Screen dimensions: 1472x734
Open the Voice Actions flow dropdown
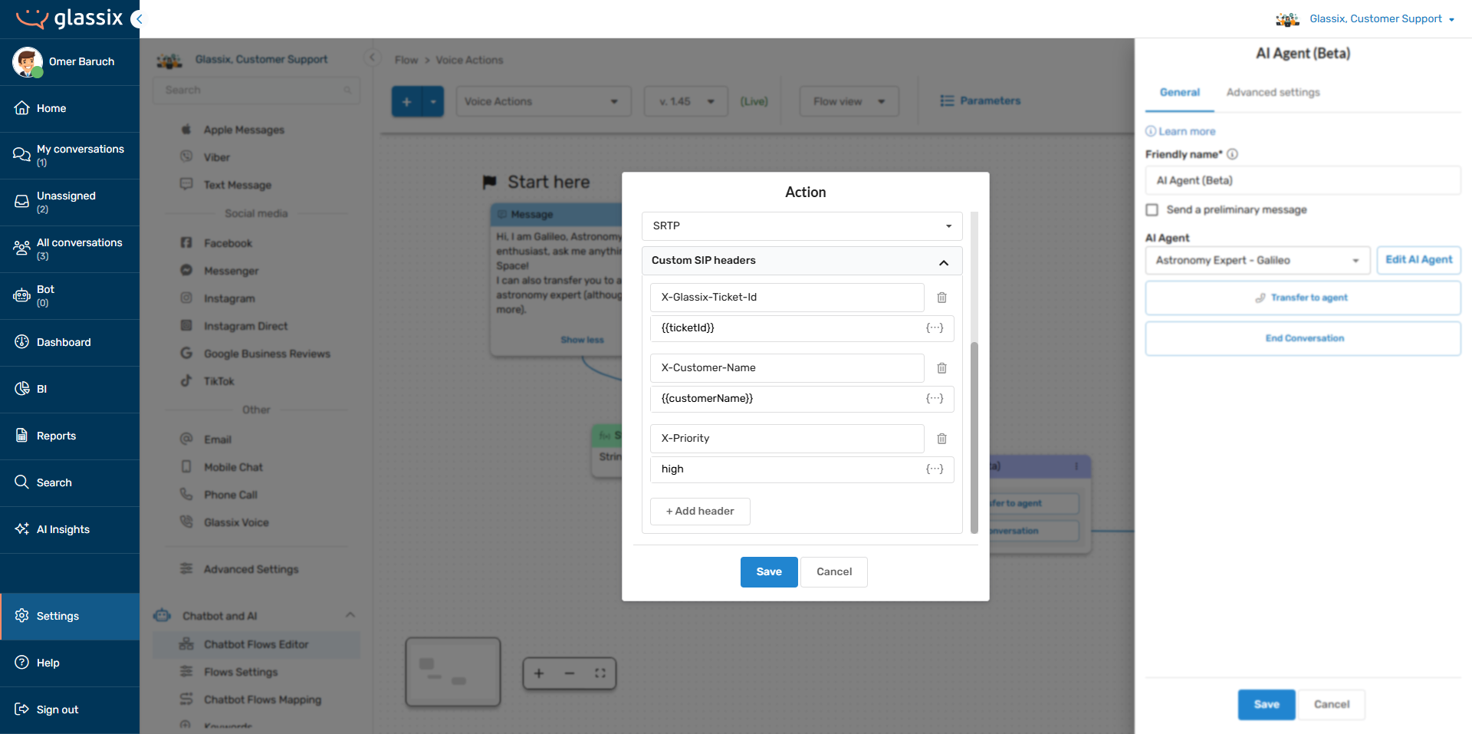tap(544, 101)
